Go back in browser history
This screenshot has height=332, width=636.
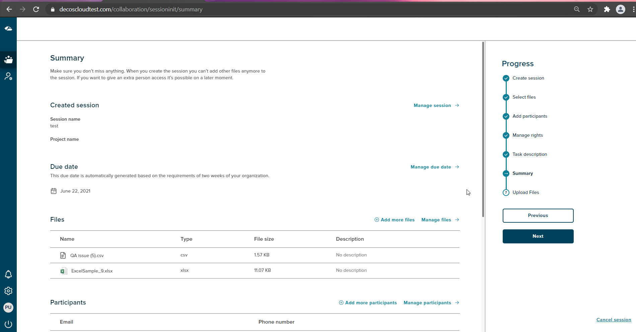(9, 9)
